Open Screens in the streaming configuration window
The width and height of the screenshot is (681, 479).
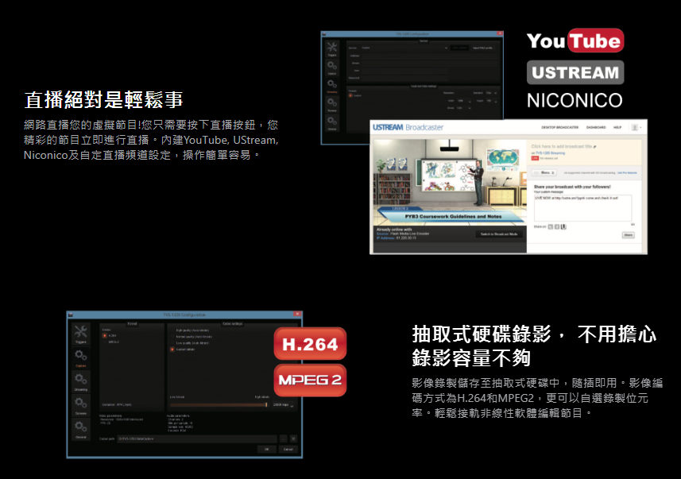coord(332,104)
